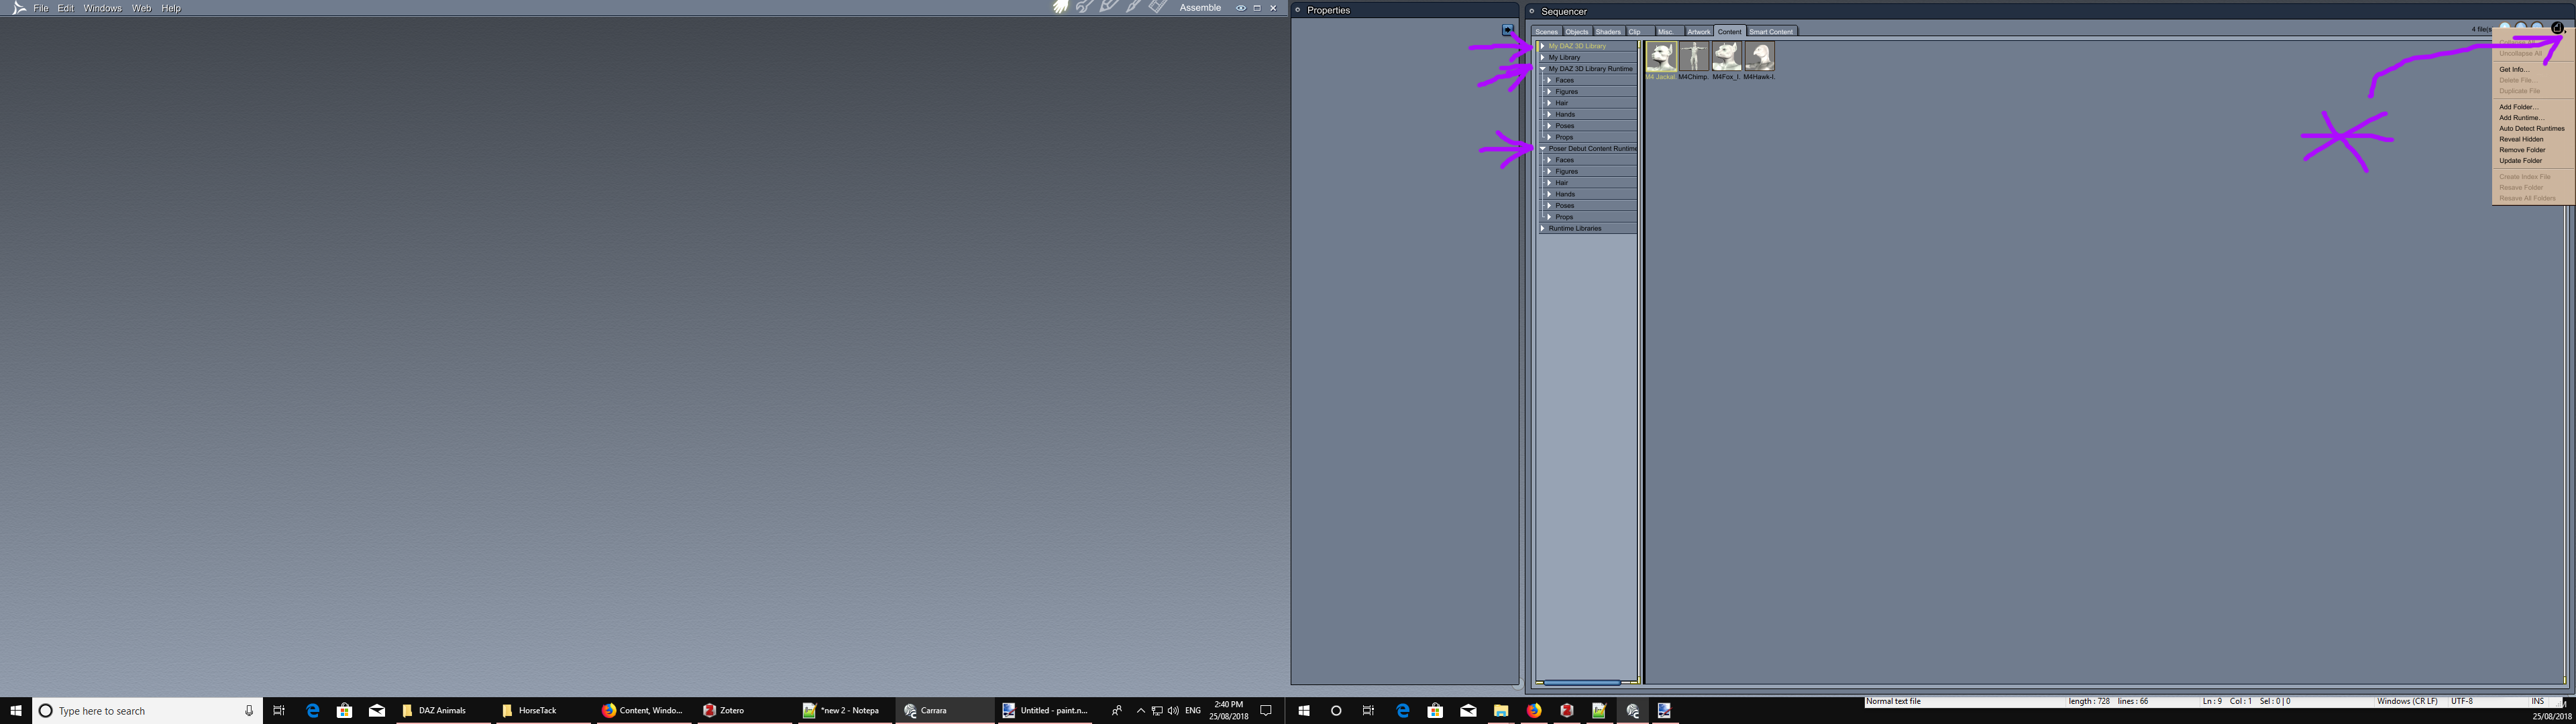Expand the Runtime Libraries folder
Viewport: 2576px width, 724px height.
(x=1543, y=228)
